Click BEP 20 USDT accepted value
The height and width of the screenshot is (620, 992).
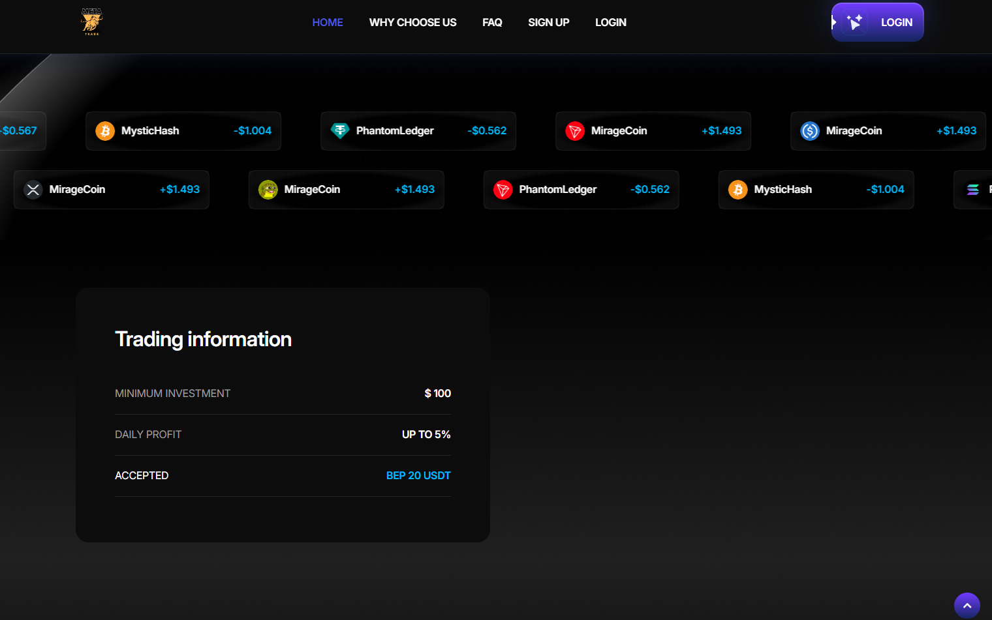tap(418, 475)
